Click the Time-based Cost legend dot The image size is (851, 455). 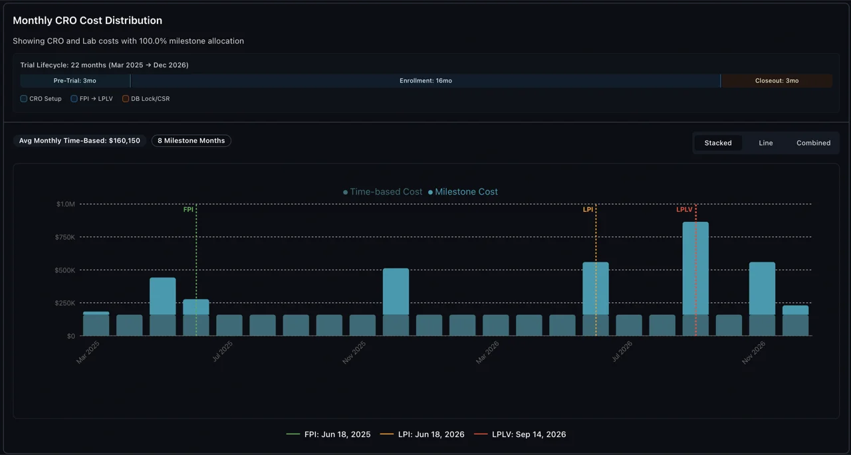(x=344, y=191)
